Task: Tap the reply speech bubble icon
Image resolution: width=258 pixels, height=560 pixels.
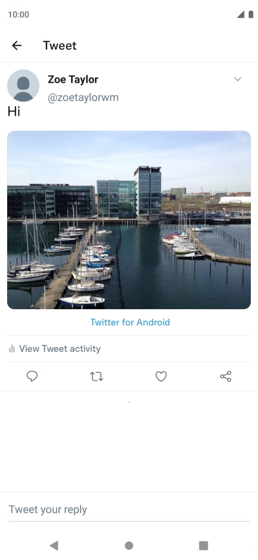Action: click(x=32, y=376)
